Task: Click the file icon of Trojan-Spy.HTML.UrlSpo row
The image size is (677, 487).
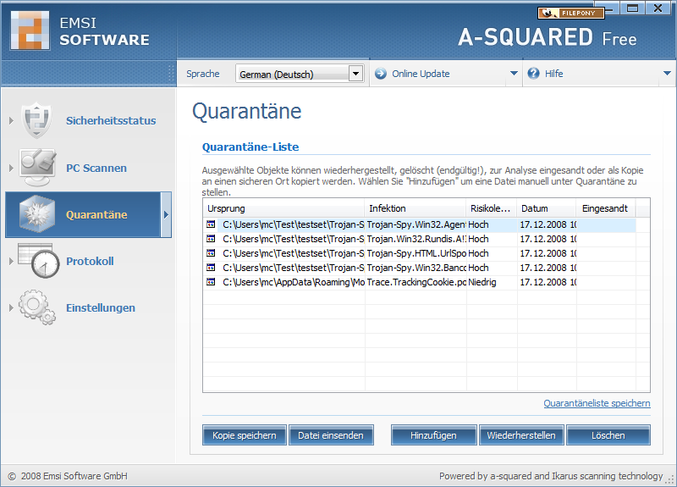Action: click(x=211, y=252)
